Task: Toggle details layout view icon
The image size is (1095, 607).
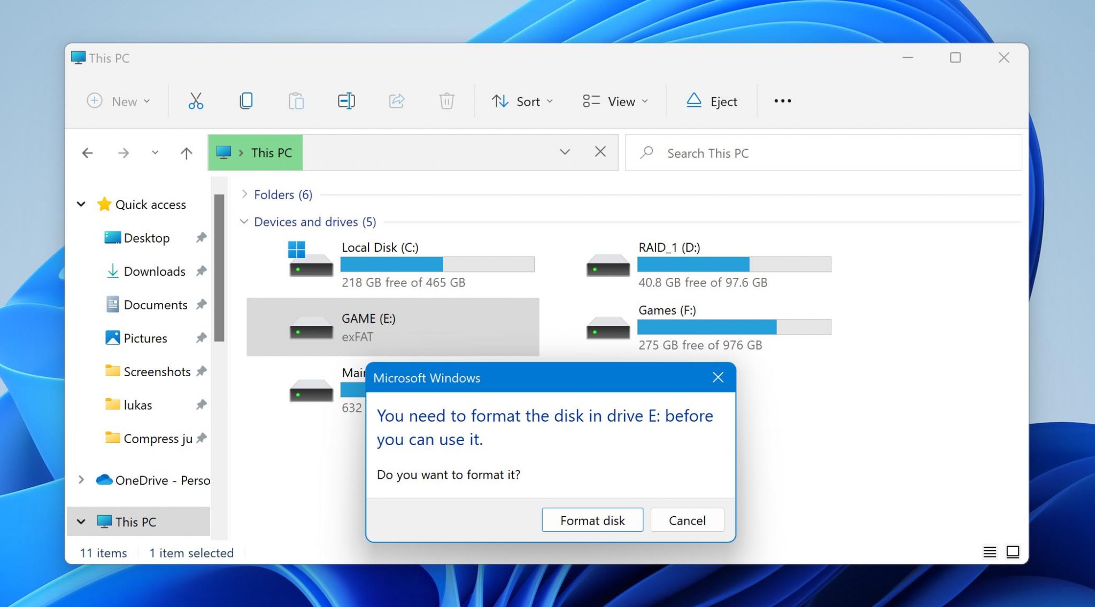Action: [990, 551]
